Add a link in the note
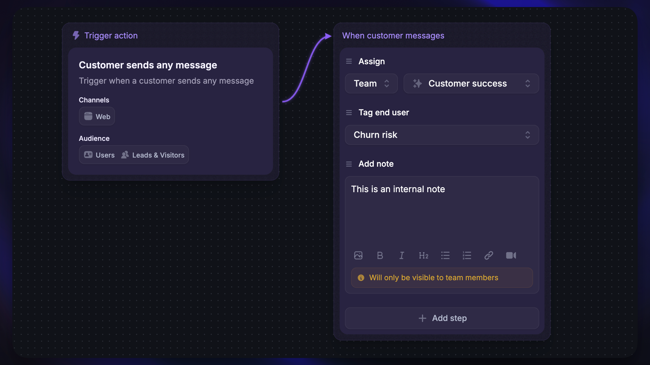The width and height of the screenshot is (650, 365). coord(489,255)
